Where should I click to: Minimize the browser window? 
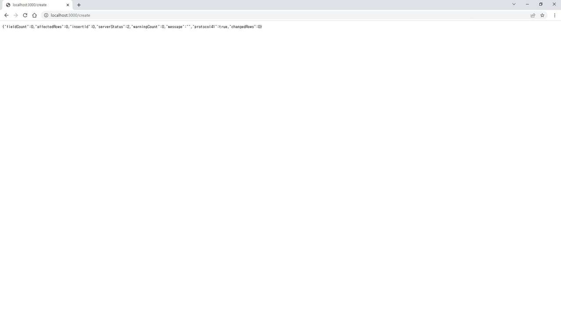[527, 4]
